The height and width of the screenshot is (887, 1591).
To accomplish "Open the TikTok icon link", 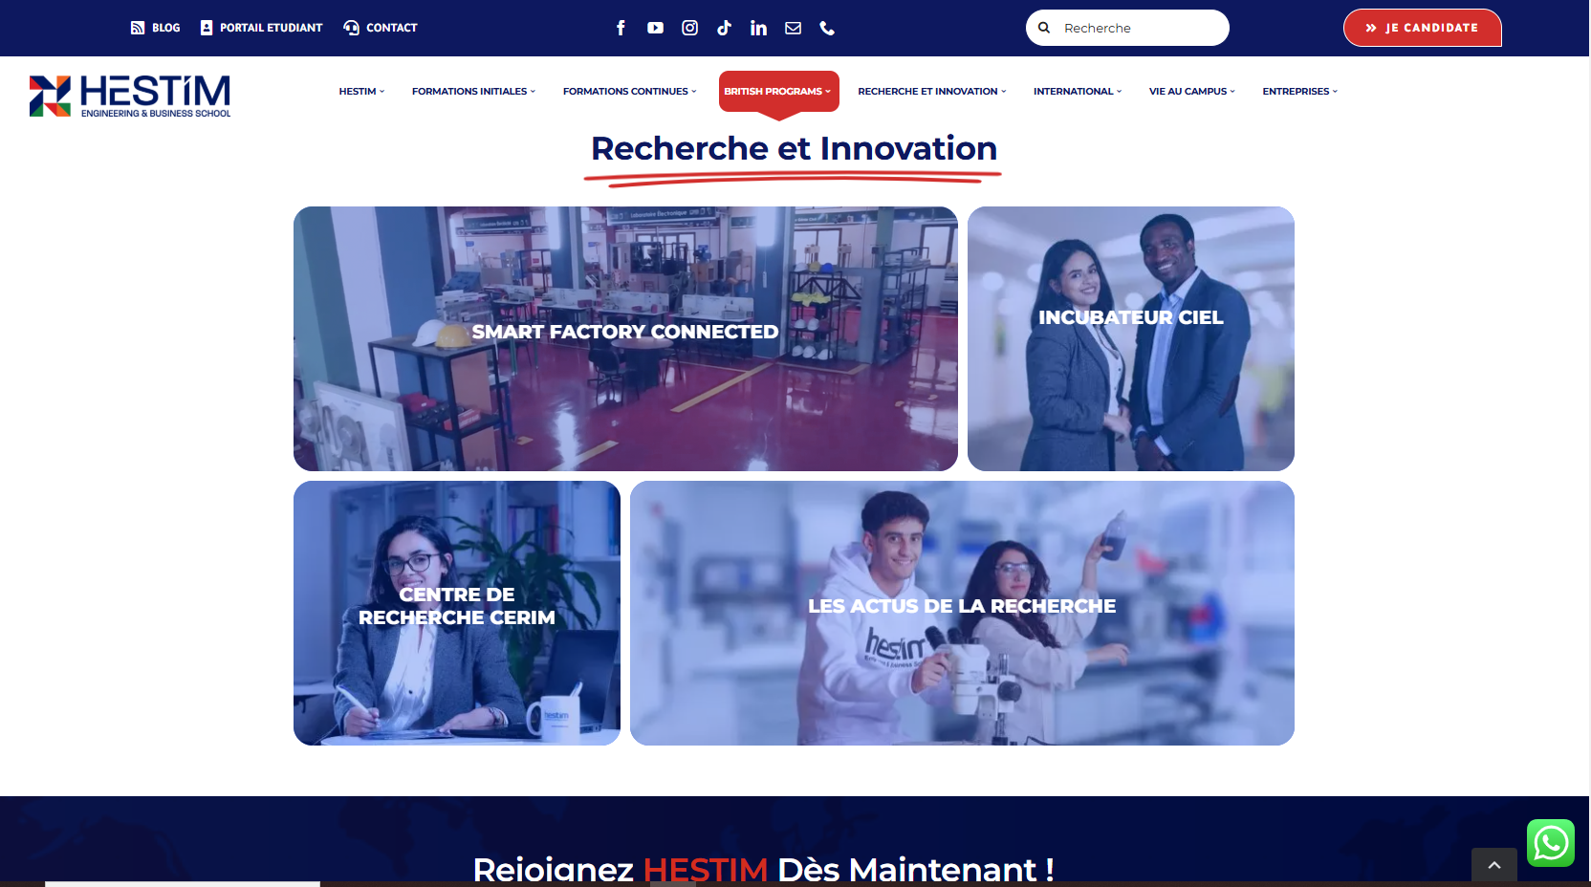I will 724,28.
